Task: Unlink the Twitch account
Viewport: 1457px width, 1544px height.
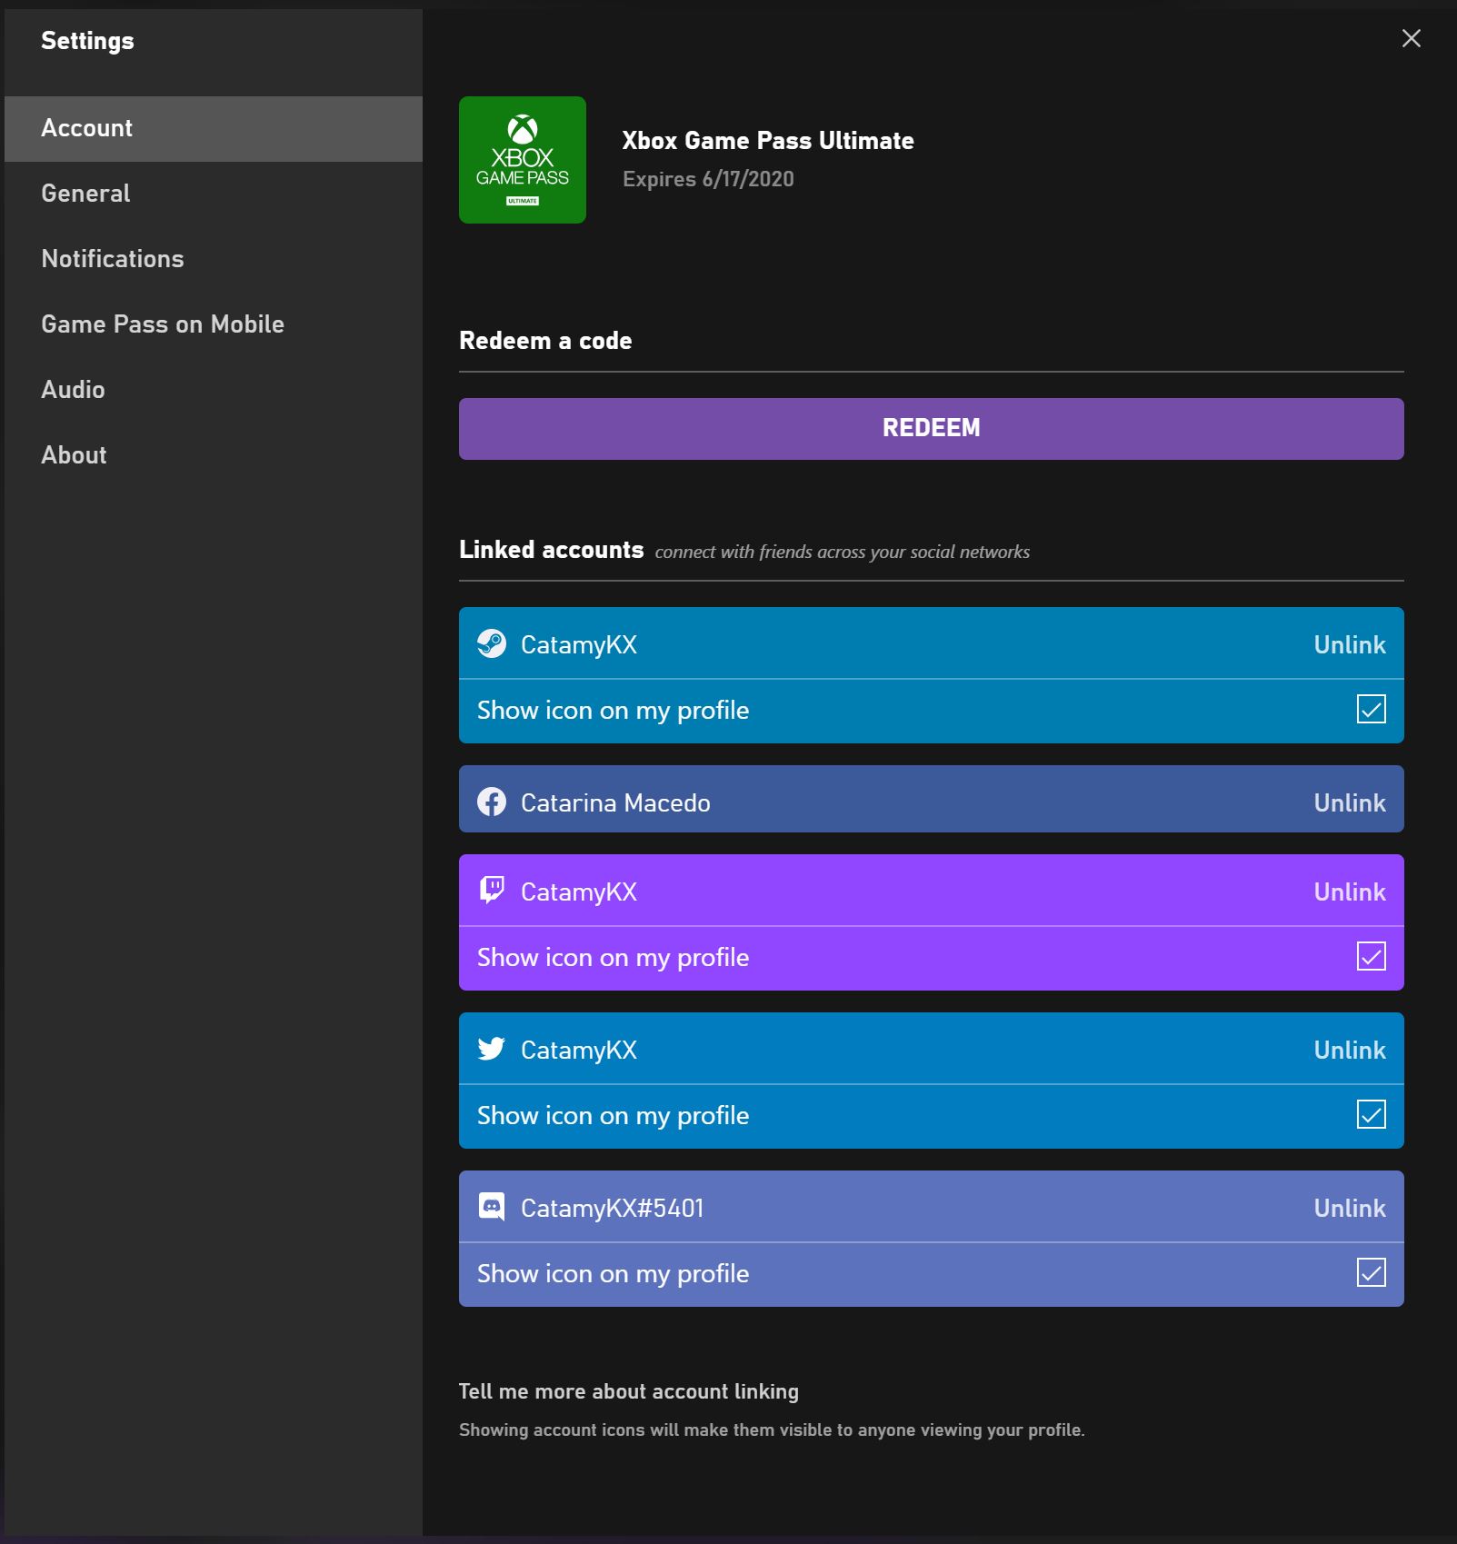Action: click(x=1349, y=892)
